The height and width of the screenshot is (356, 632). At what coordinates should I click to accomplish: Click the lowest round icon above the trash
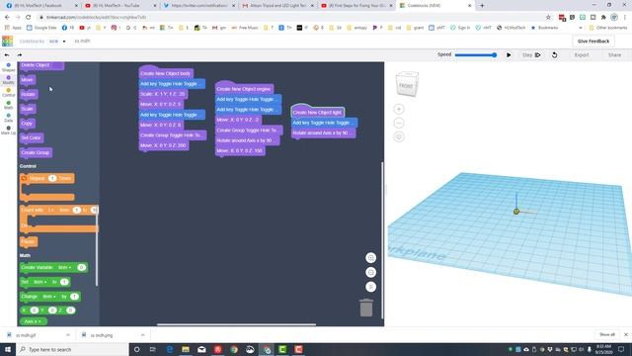click(x=371, y=287)
